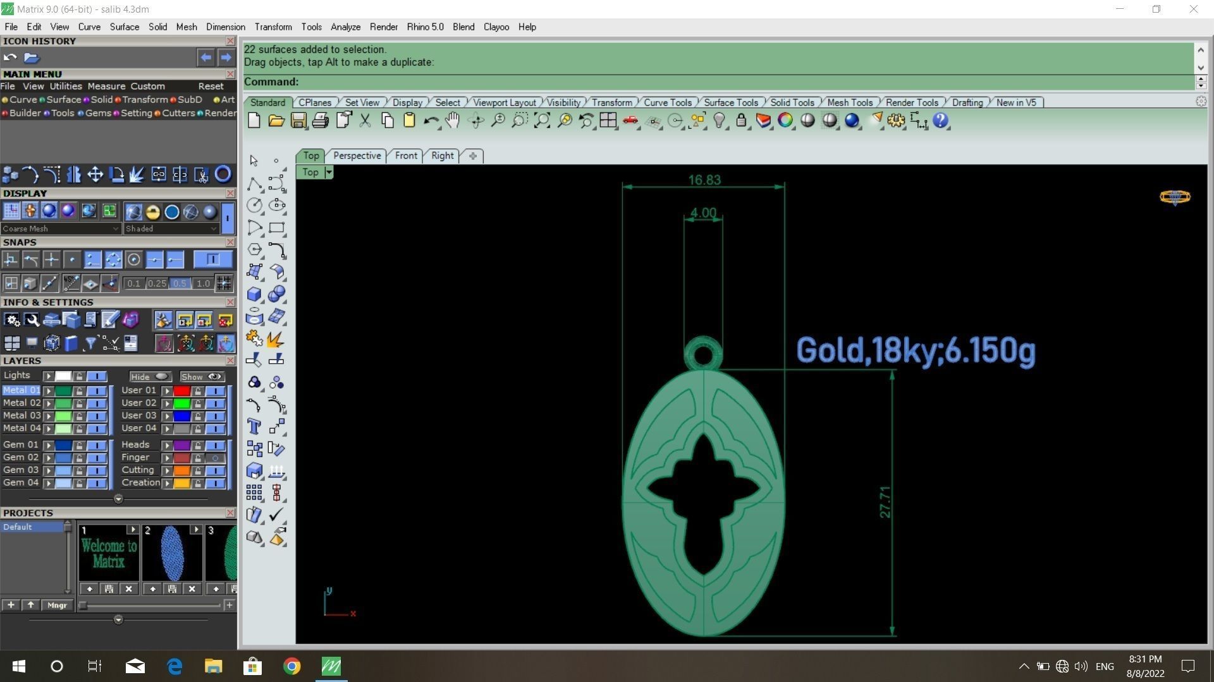Open the Coarse Mesh dropdown
Viewport: 1214px width, 682px height.
click(60, 229)
